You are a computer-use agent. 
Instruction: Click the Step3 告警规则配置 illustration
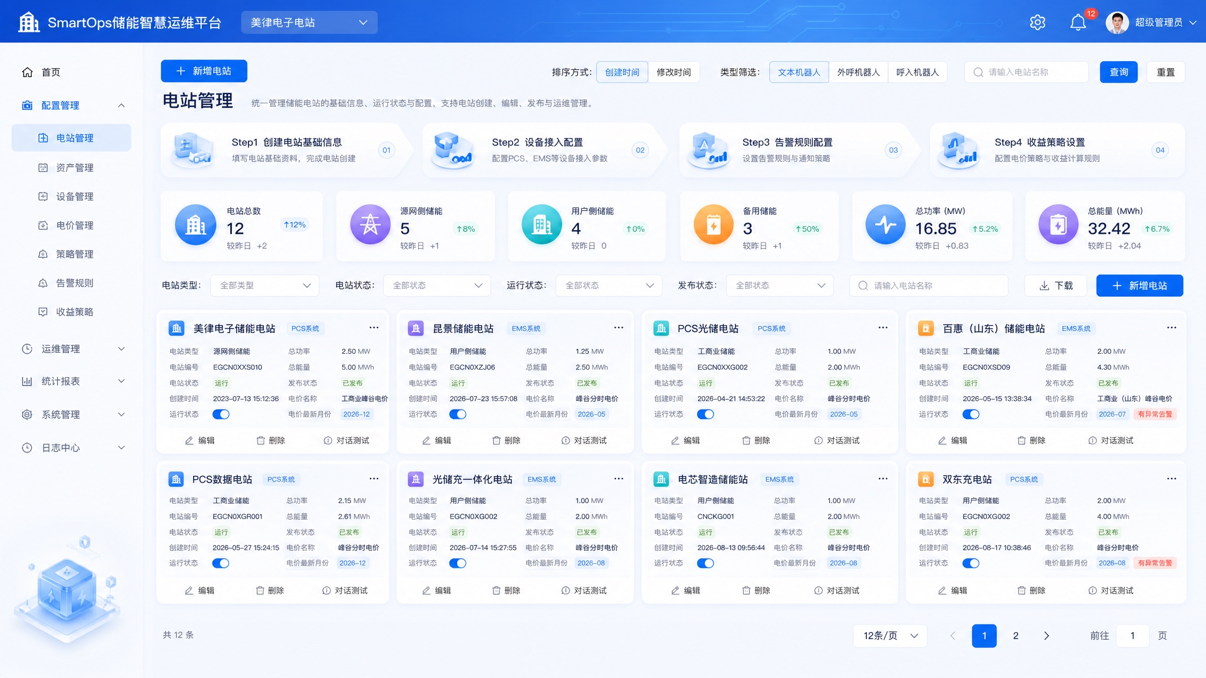(x=709, y=149)
